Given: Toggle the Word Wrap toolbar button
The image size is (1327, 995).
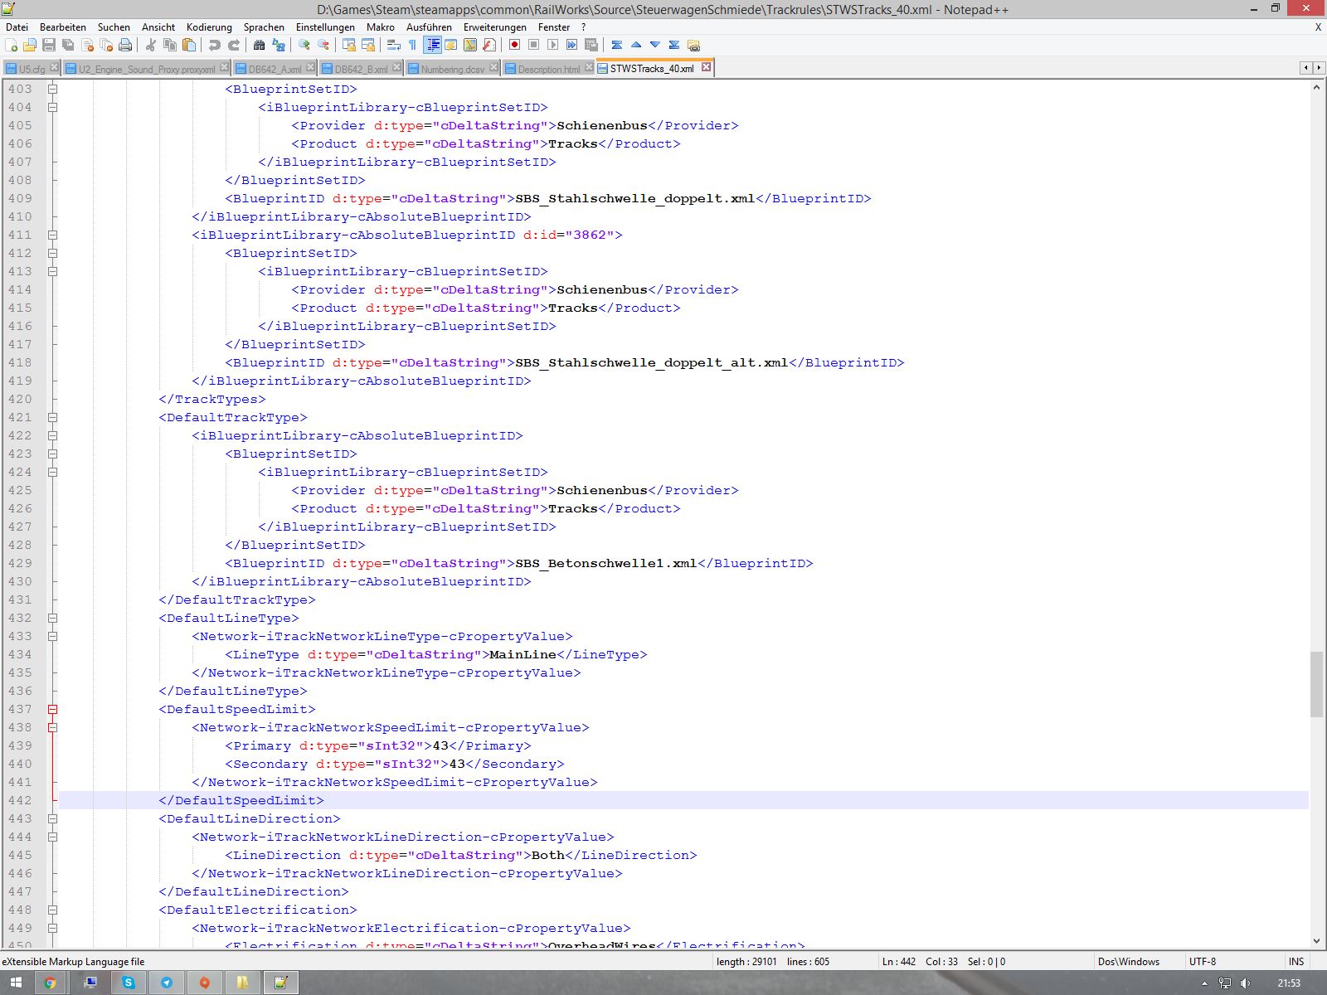Looking at the screenshot, I should [394, 45].
